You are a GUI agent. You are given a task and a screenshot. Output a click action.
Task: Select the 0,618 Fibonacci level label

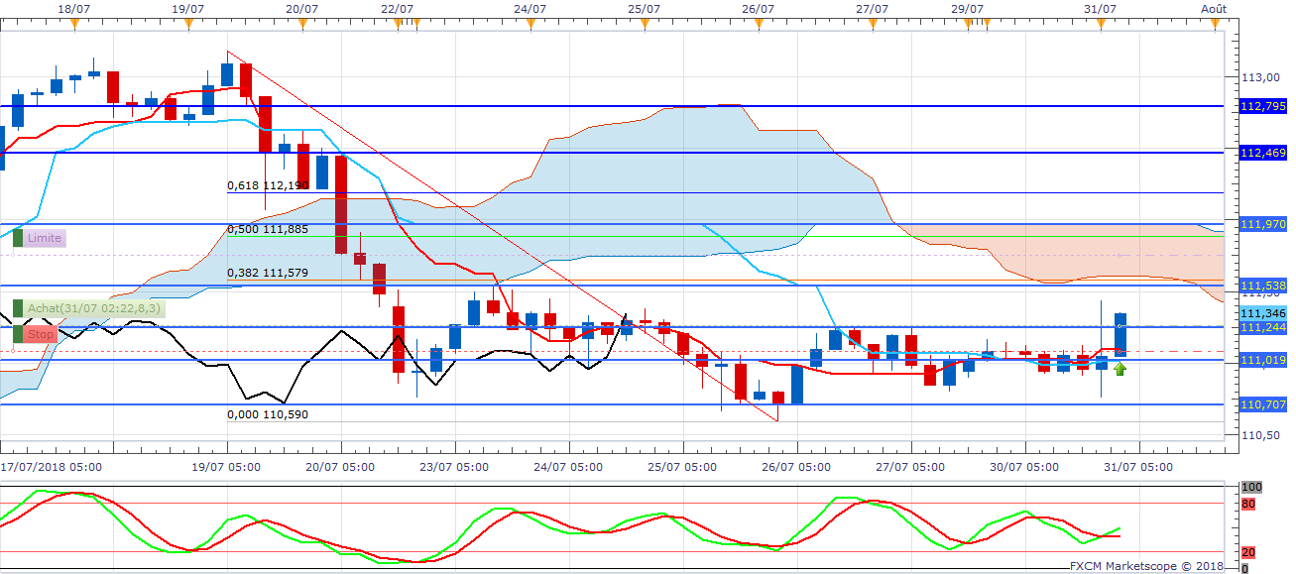[268, 185]
